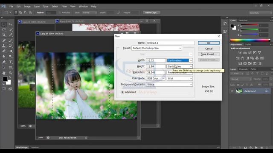This screenshot has width=273, height=153.
Task: Select the Rectangular Marquee tool in toolbox
Action: click(4, 25)
